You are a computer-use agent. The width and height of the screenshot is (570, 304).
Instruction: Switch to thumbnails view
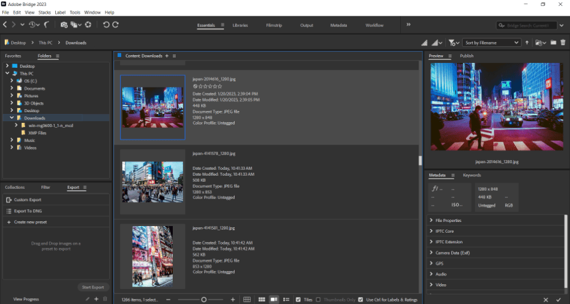tap(262, 300)
